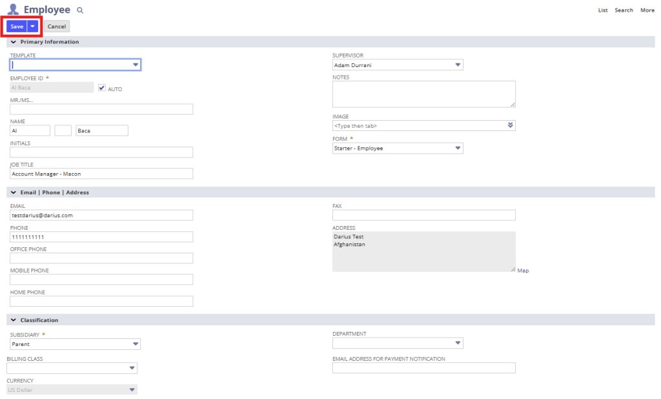Uncheck the Auto employee ID checkbox
The width and height of the screenshot is (661, 399).
[101, 88]
